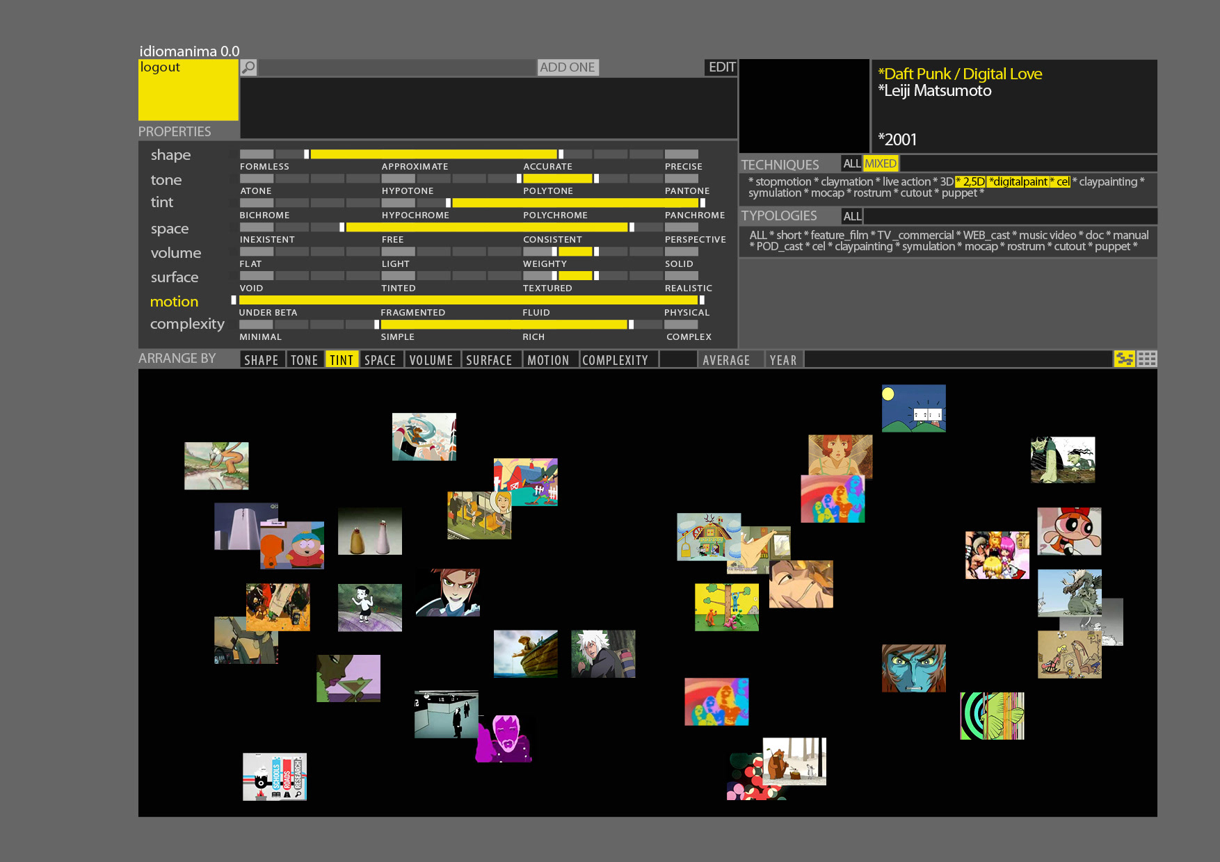Toggle the 3D technique tag
This screenshot has width=1220, height=862.
947,181
